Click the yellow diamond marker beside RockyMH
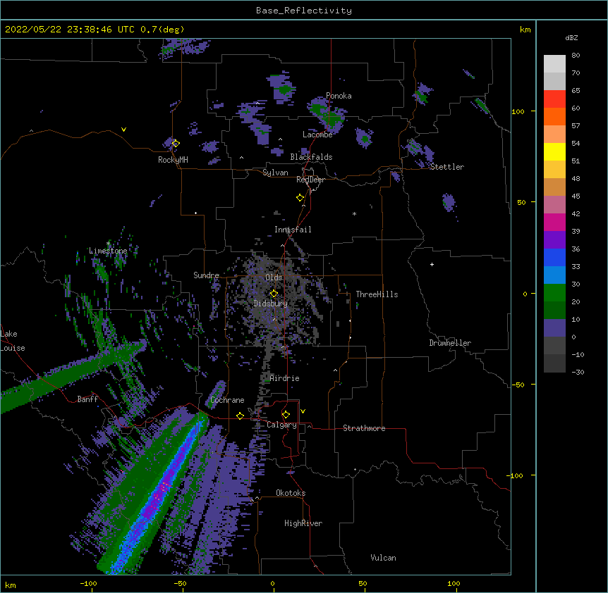Viewport: 608px width, 593px height. pyautogui.click(x=176, y=144)
